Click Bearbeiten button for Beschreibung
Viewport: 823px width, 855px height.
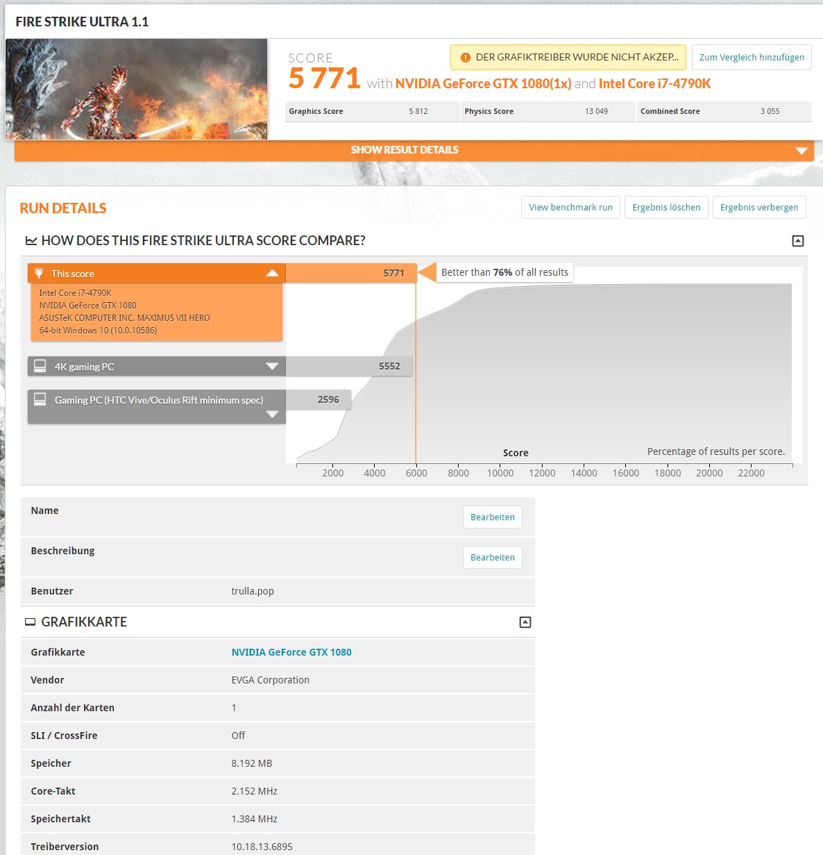click(x=493, y=558)
